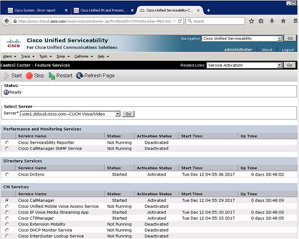Select the Cisco DirSync radio button
This screenshot has height=239, width=299.
[7, 174]
